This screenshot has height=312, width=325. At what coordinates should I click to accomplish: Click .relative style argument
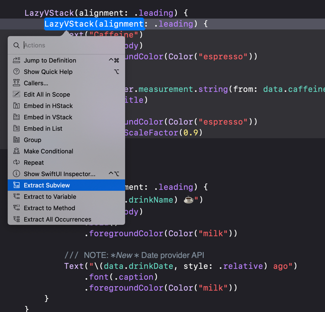coord(241,266)
